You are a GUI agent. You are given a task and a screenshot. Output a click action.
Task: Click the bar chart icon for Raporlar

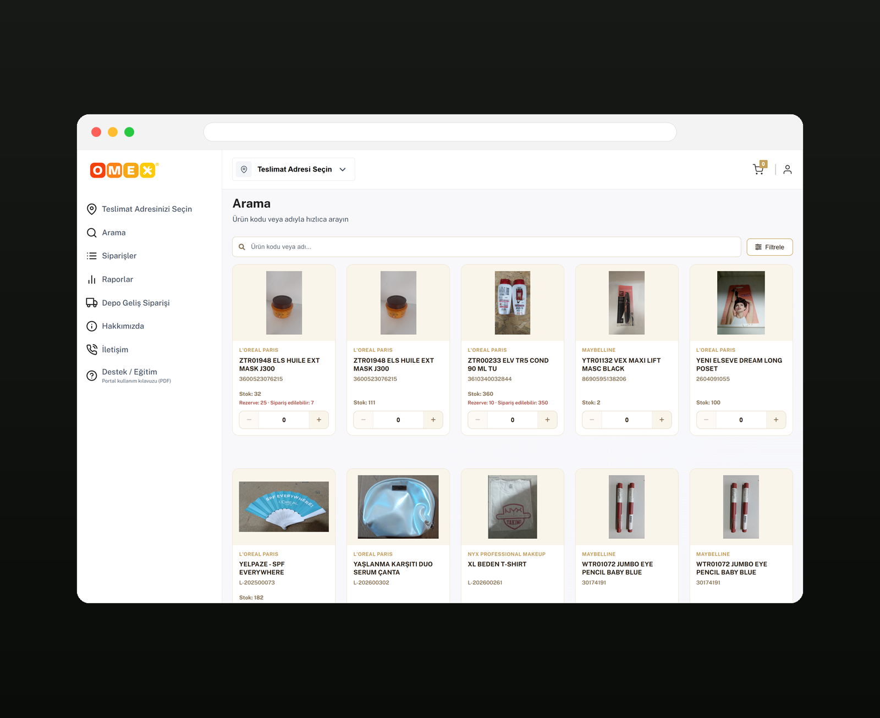click(92, 279)
